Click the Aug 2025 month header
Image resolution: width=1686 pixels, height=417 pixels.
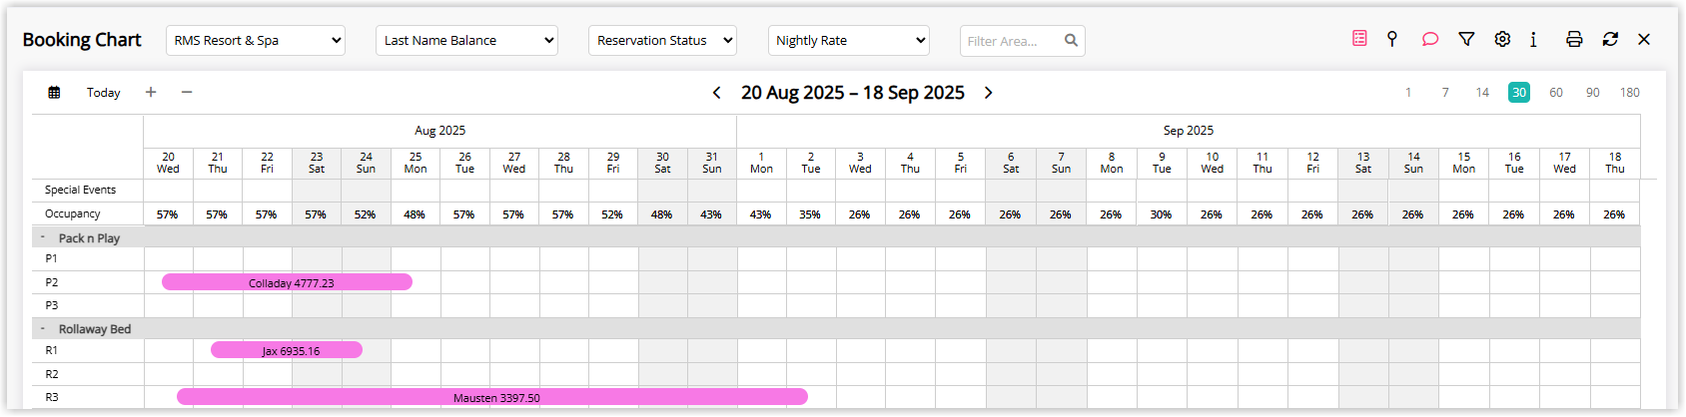(x=439, y=131)
